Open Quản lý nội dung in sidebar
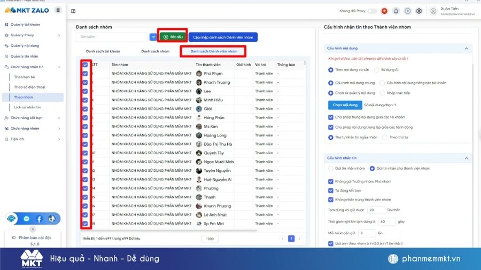Screen dimensions: 481x270 click(25, 45)
